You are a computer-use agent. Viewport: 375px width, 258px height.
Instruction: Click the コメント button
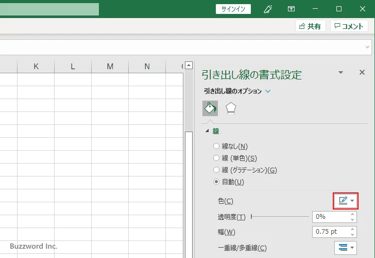coord(349,26)
